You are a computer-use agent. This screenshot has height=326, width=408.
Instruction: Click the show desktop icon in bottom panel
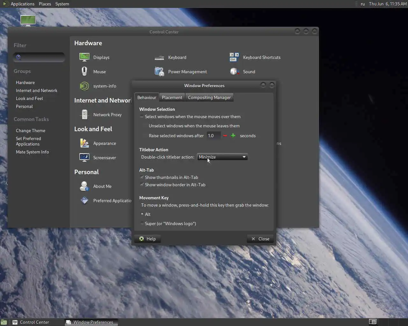click(x=4, y=322)
